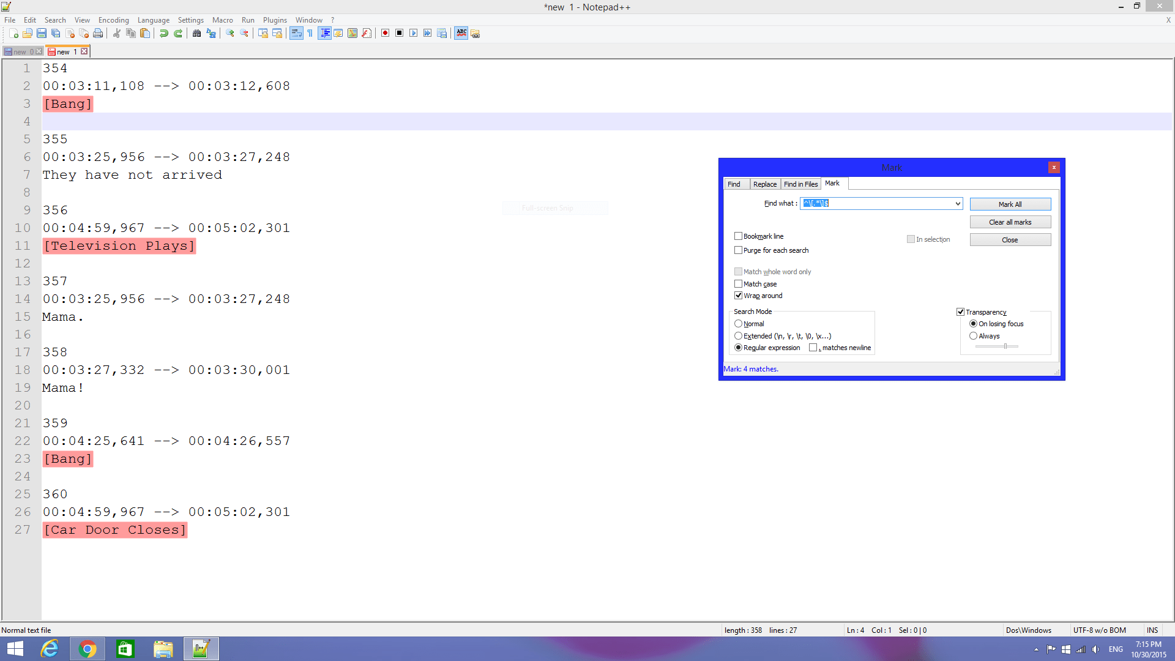The width and height of the screenshot is (1175, 661).
Task: Open Find dialog via the binoculars icon
Action: [x=196, y=34]
